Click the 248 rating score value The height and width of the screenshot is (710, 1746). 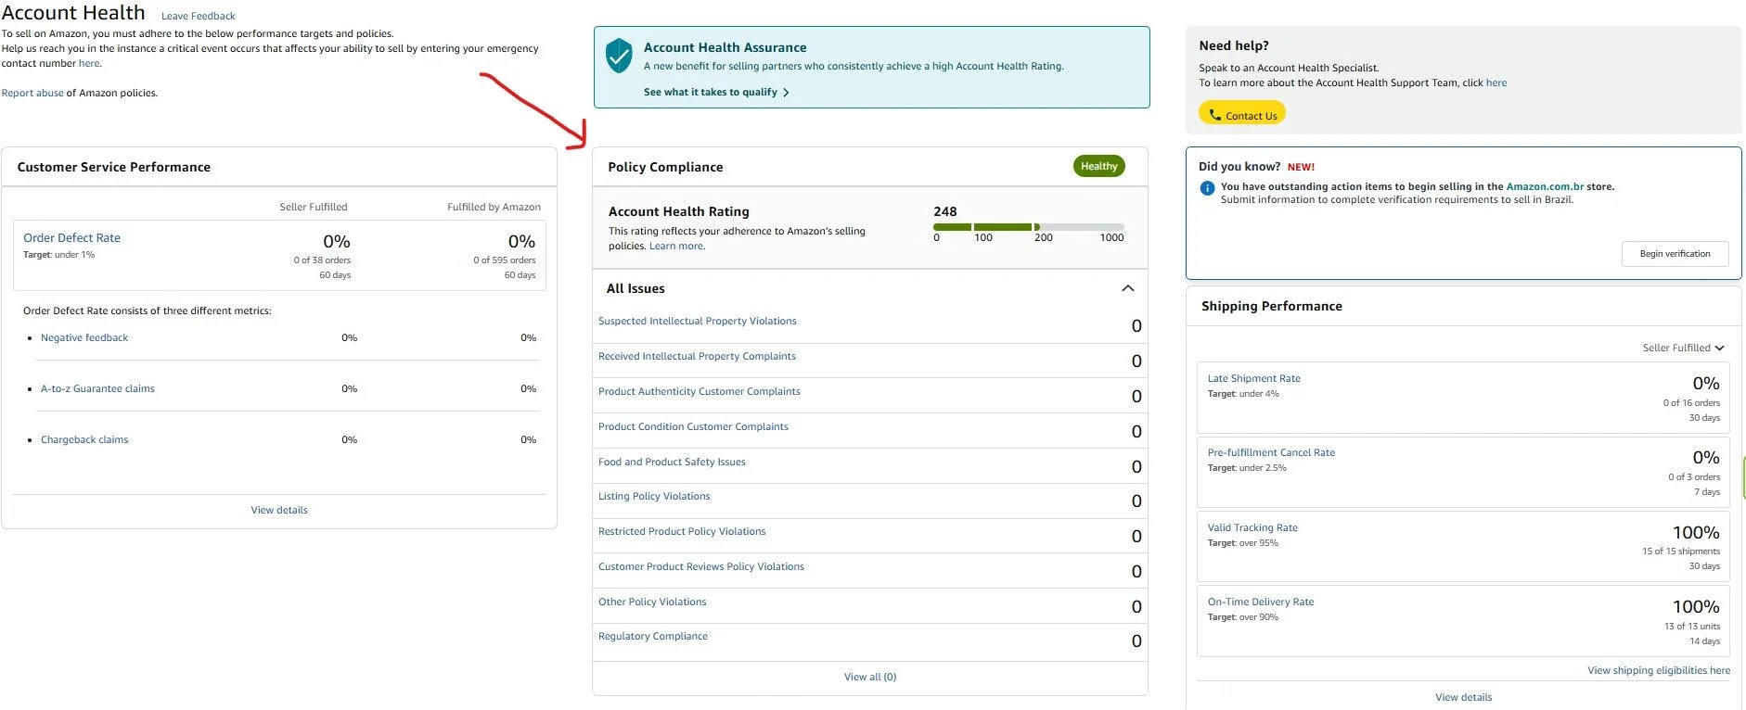click(944, 211)
